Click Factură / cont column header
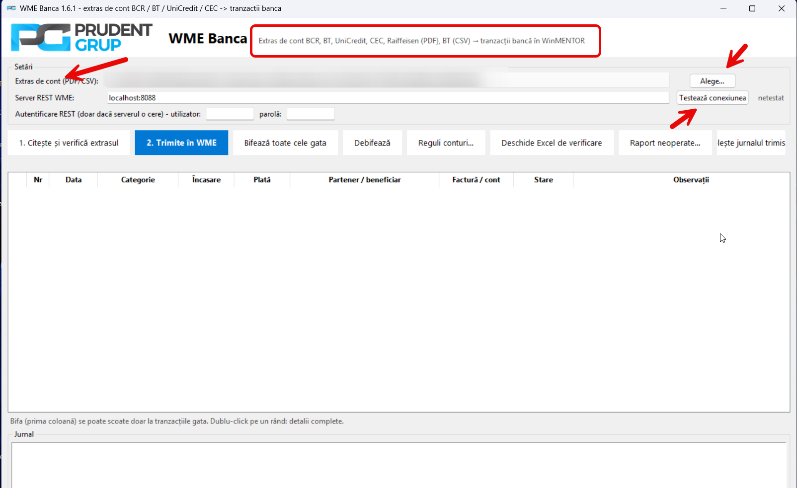The image size is (797, 488). point(476,180)
